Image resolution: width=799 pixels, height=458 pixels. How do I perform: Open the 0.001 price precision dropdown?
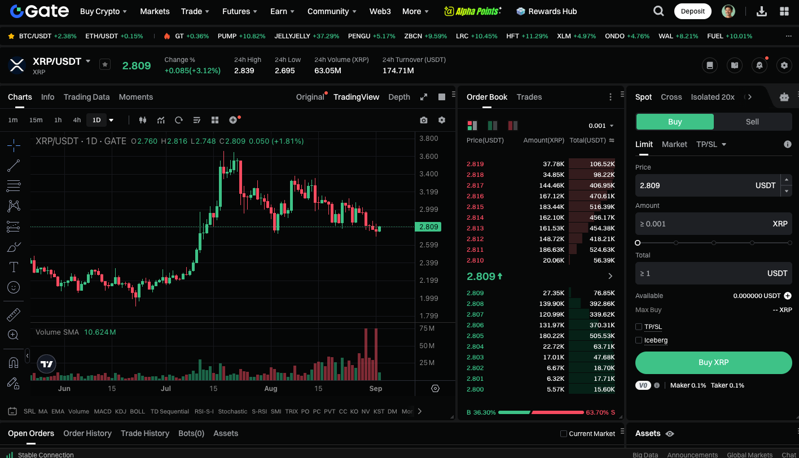pyautogui.click(x=602, y=126)
